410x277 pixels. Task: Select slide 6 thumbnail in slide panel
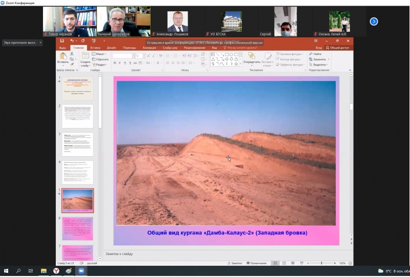click(78, 229)
